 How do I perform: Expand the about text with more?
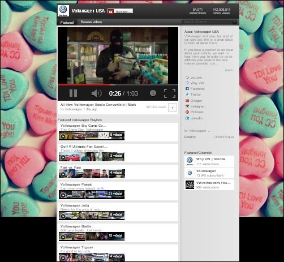click(230, 70)
